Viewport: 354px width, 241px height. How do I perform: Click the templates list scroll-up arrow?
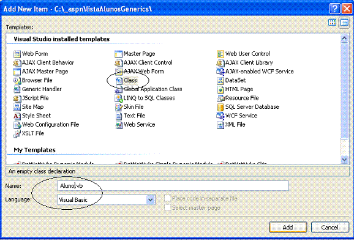tap(344, 39)
